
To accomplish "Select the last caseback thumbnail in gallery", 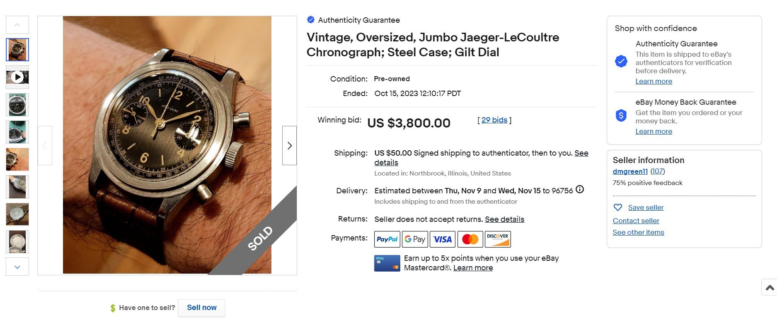I will point(17,242).
